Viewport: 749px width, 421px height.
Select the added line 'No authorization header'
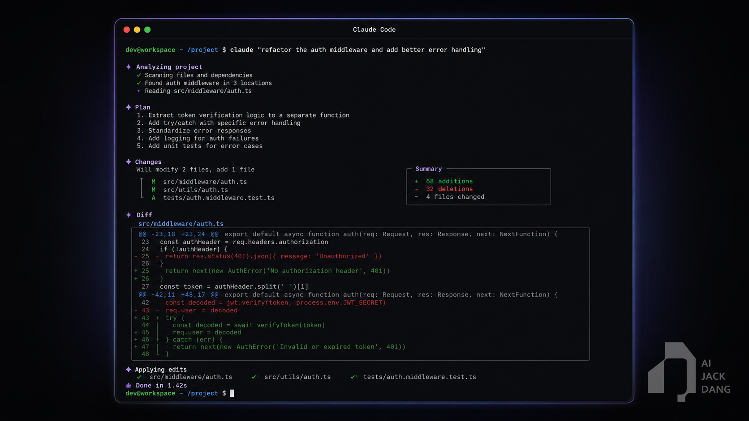(277, 271)
